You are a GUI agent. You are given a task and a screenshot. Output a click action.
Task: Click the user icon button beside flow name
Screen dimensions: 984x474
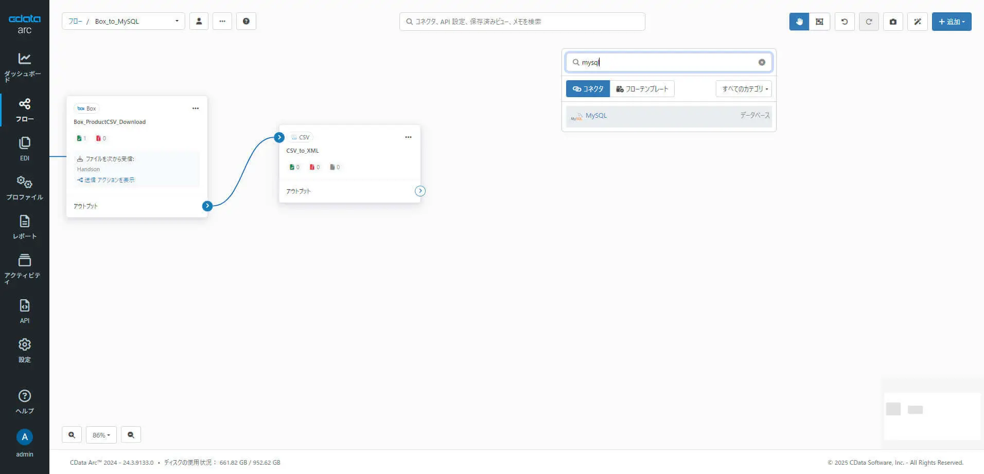tap(199, 21)
